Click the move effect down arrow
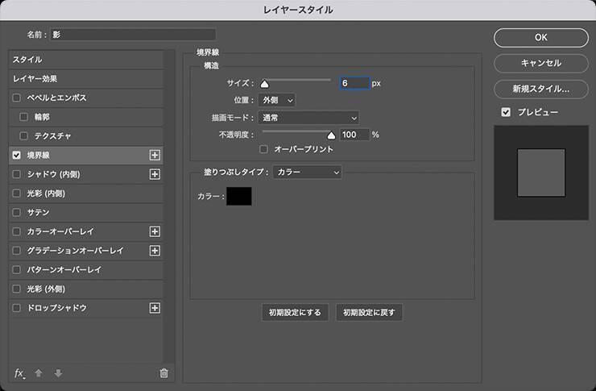Screen dimensions: 596x391 point(57,373)
